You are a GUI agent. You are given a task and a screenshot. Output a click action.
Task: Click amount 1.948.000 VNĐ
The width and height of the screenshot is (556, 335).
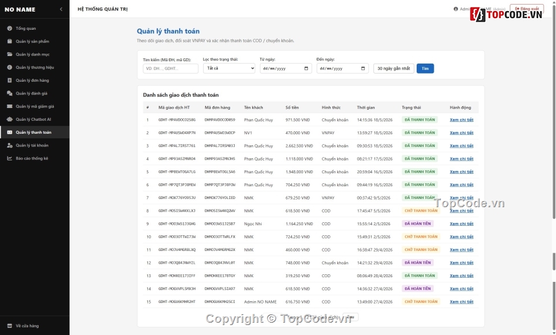click(299, 172)
